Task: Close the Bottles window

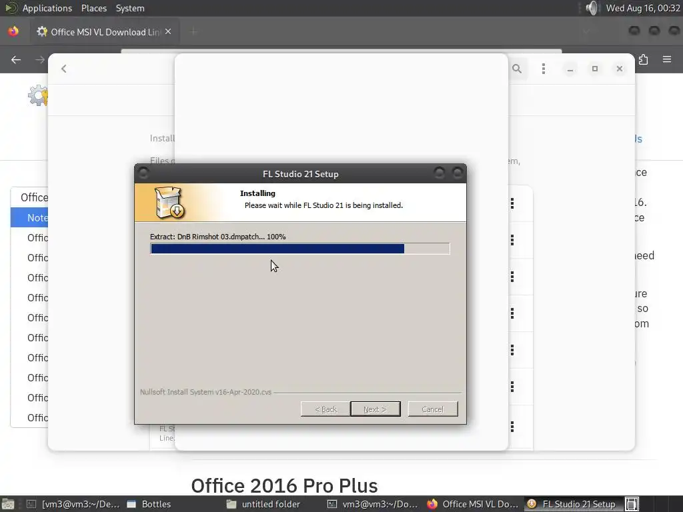Action: tap(620, 69)
